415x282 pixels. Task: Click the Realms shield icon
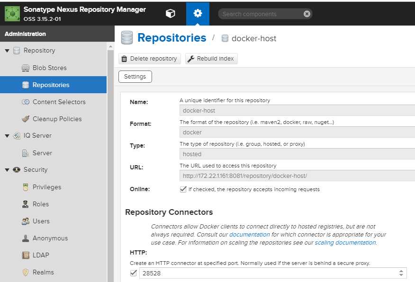click(x=26, y=272)
